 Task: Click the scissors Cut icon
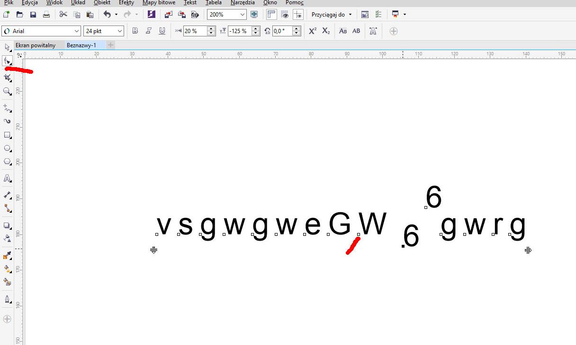[63, 15]
